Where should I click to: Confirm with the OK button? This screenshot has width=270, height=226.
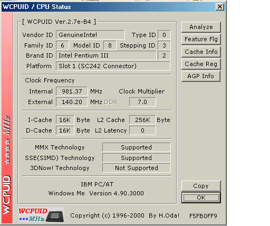(201, 197)
